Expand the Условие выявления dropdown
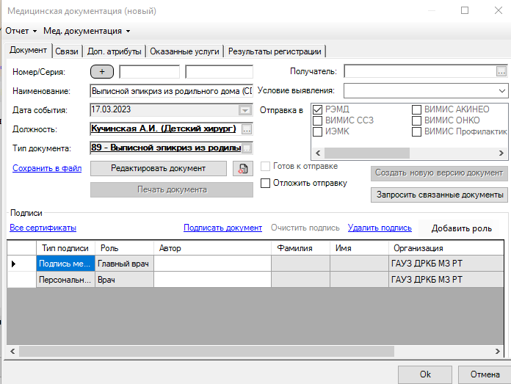The width and height of the screenshot is (511, 384). 501,91
